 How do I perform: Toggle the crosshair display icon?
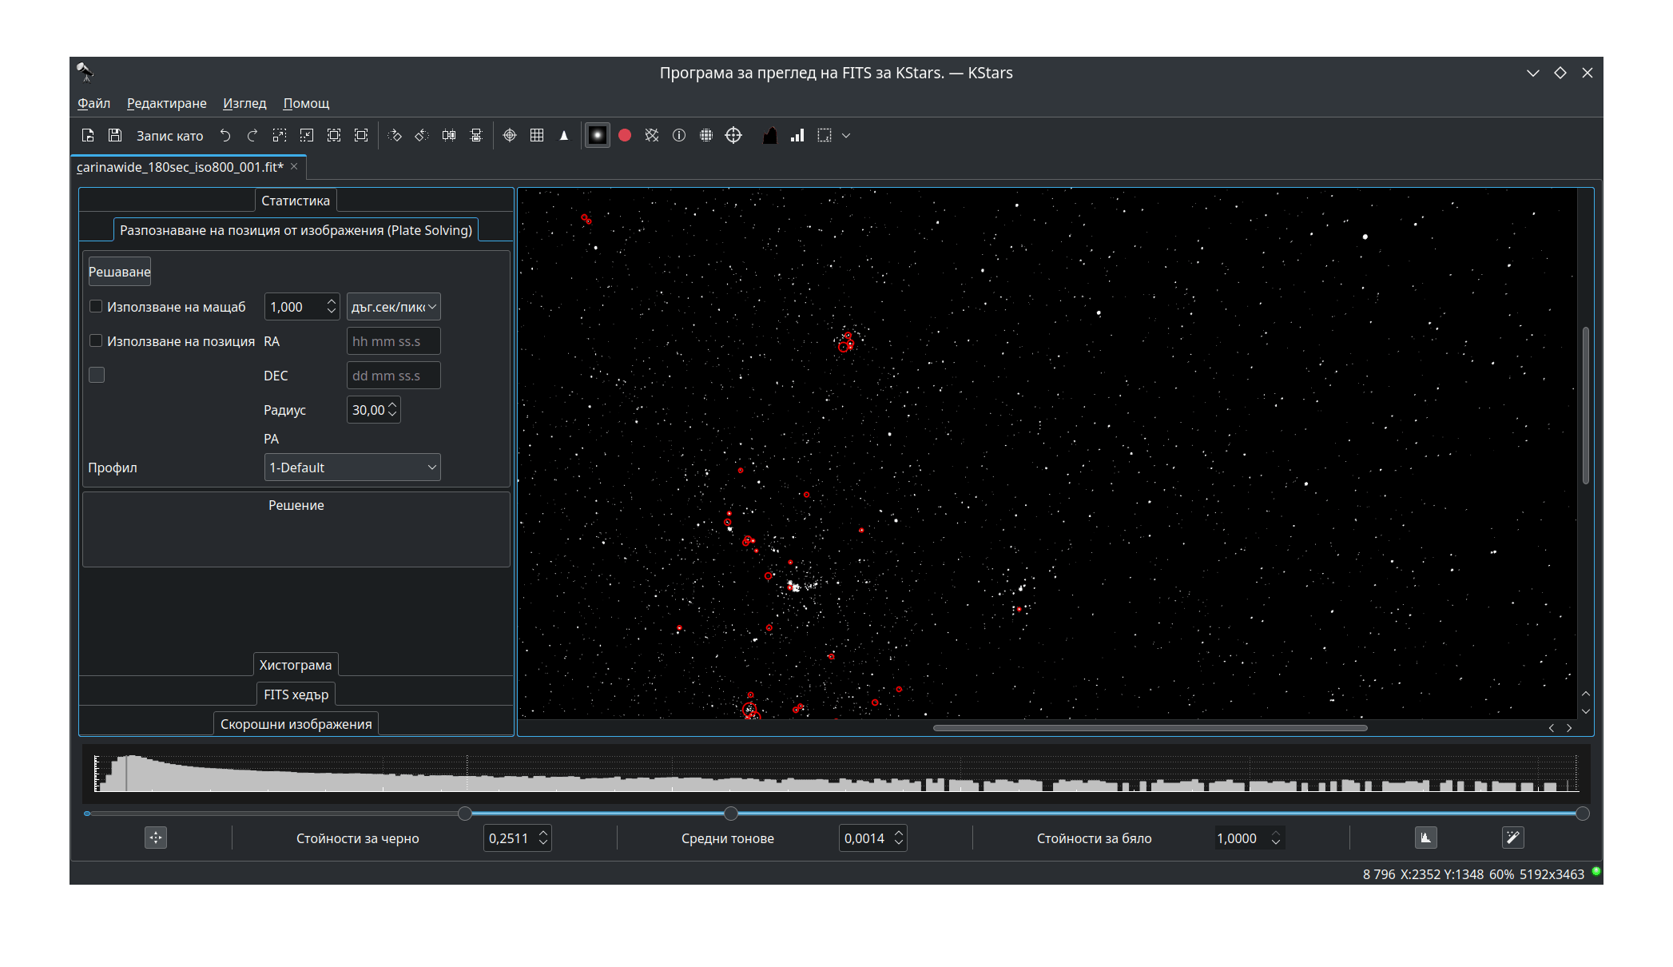coord(510,136)
